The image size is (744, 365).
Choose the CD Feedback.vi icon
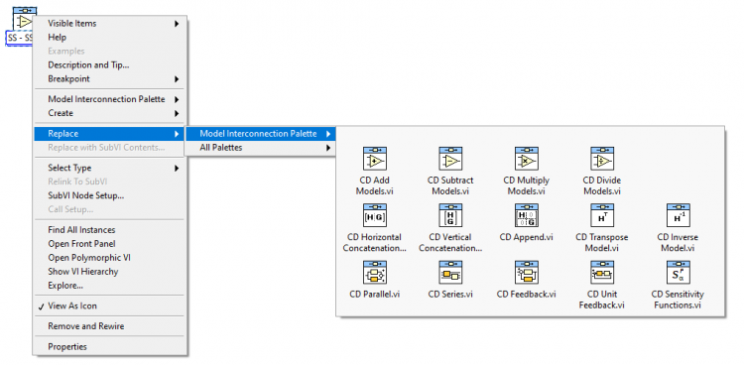point(527,273)
